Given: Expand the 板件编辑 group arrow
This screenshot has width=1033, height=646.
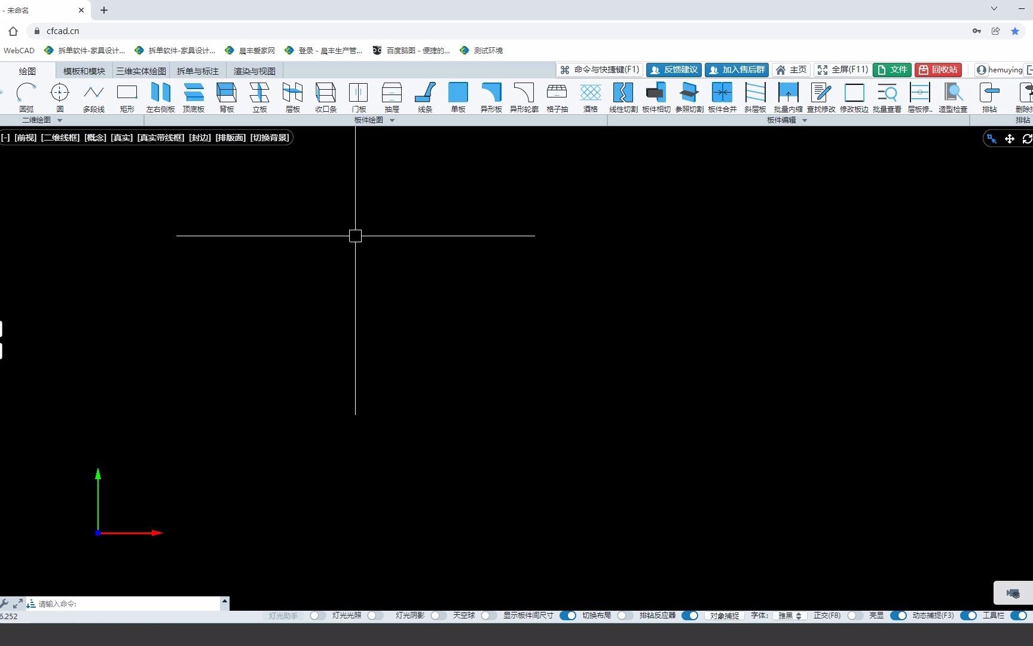Looking at the screenshot, I should (x=805, y=120).
